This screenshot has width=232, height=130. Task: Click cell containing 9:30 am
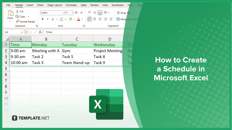click(21, 57)
